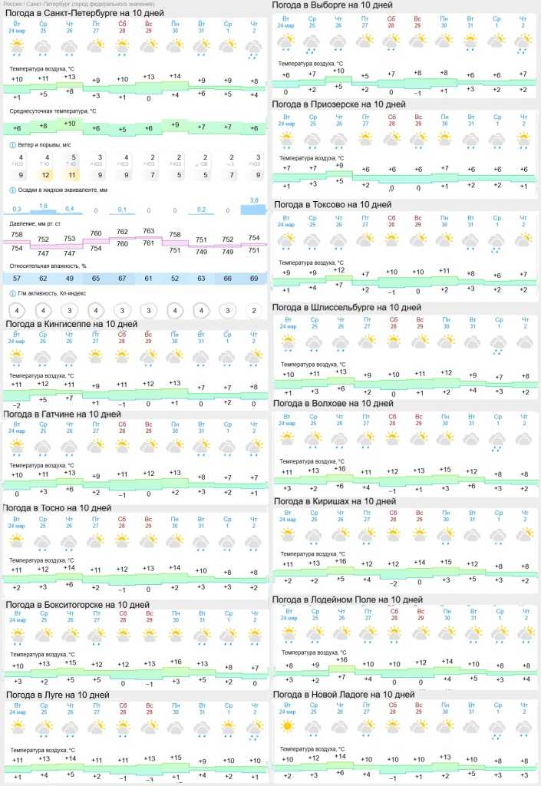Click the Saint Petersburg weather icon for Tuesday 24 March

pos(17,48)
